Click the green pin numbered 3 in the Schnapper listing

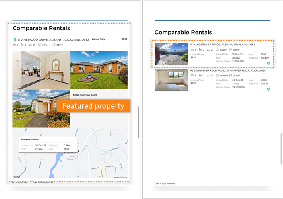click(269, 89)
